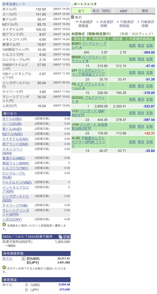The width and height of the screenshot is (157, 294).
Task: Open the NISA 詳細 details icon link
Action: click(x=64, y=237)
